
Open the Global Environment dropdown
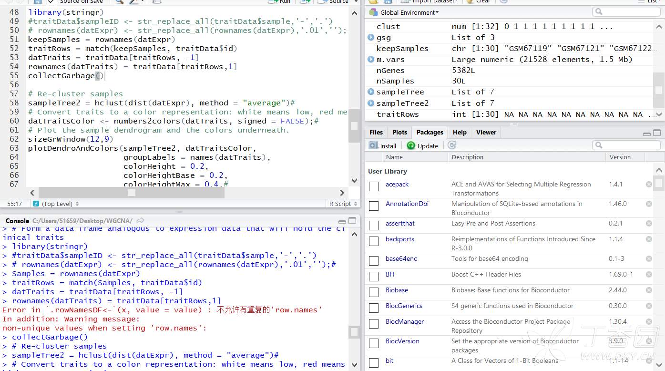(405, 12)
